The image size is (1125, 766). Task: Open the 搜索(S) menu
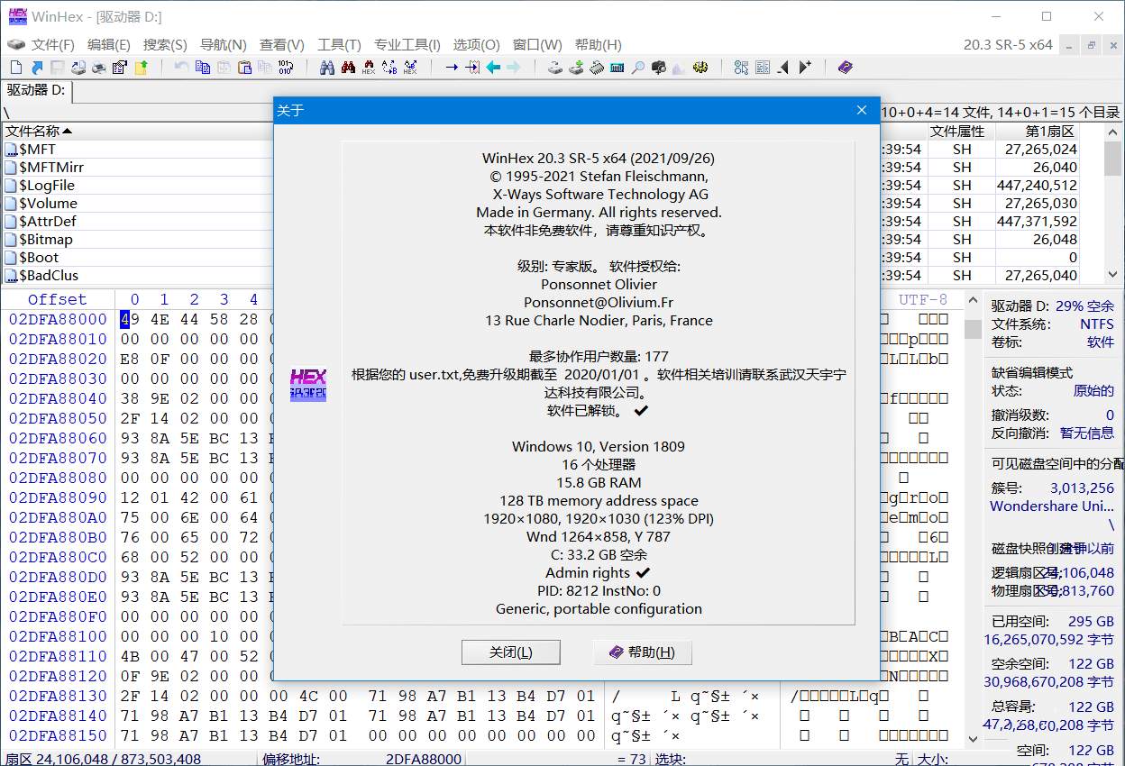(x=165, y=45)
